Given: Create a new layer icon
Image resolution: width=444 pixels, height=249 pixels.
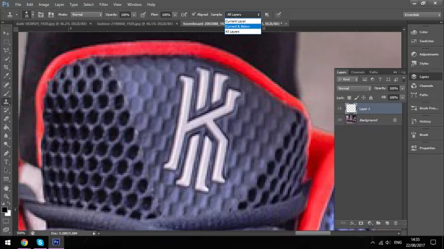Looking at the screenshot, I should [x=387, y=223].
